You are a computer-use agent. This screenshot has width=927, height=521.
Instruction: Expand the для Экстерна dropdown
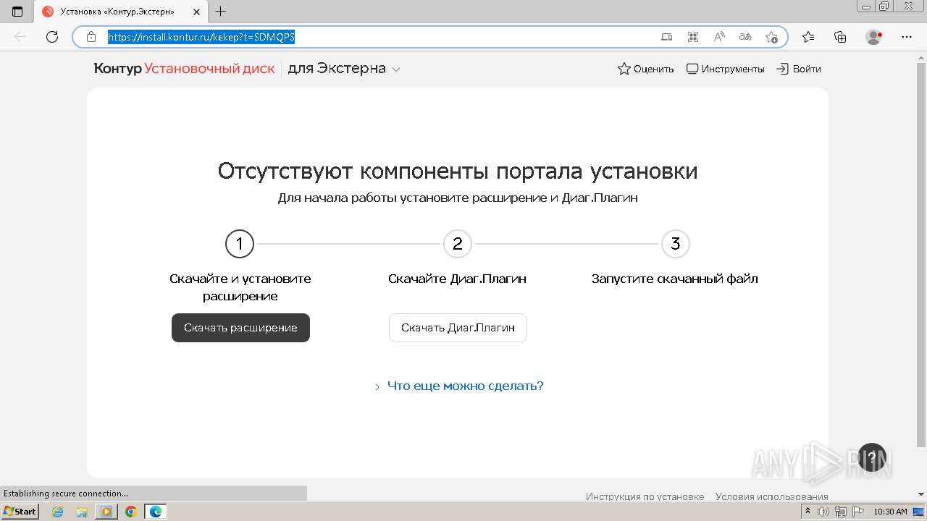pos(344,69)
